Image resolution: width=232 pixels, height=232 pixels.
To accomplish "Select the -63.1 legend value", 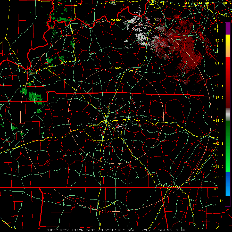I will [x=218, y=155].
